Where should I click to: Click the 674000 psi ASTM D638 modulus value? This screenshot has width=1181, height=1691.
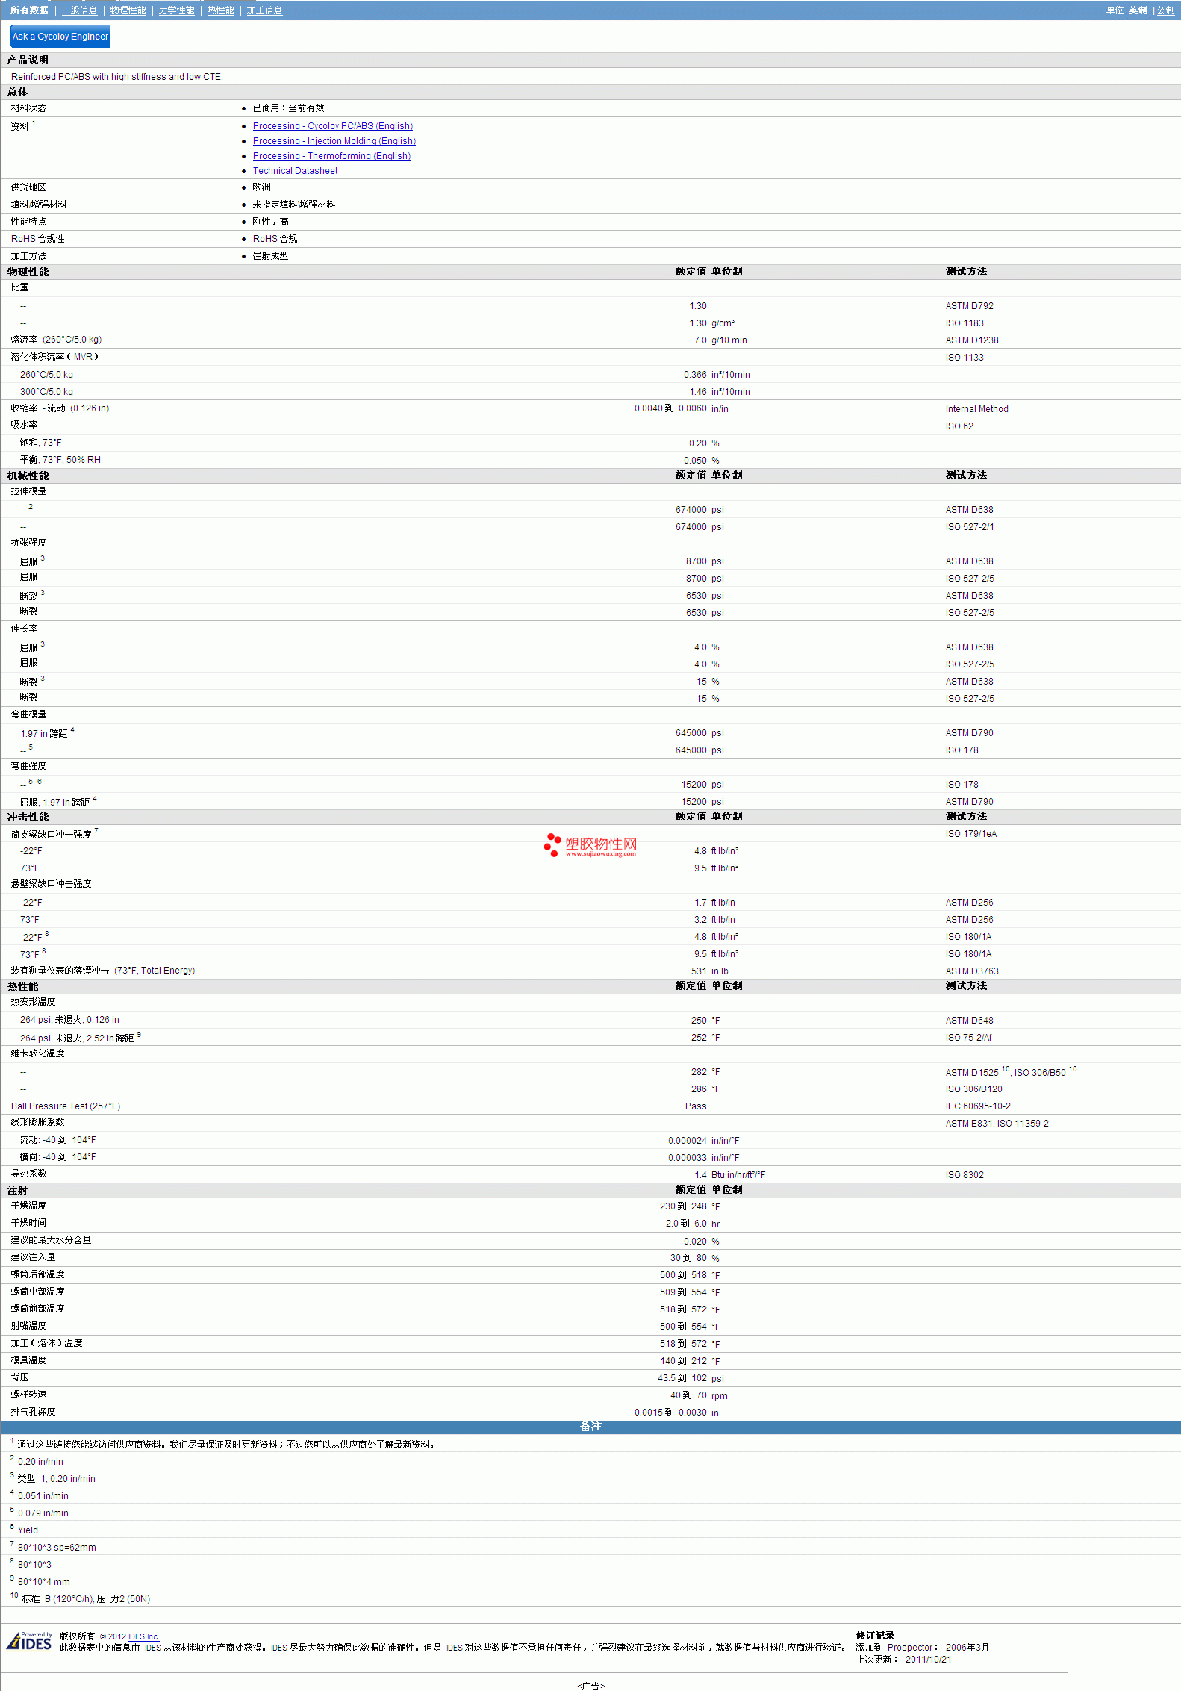[x=699, y=510]
